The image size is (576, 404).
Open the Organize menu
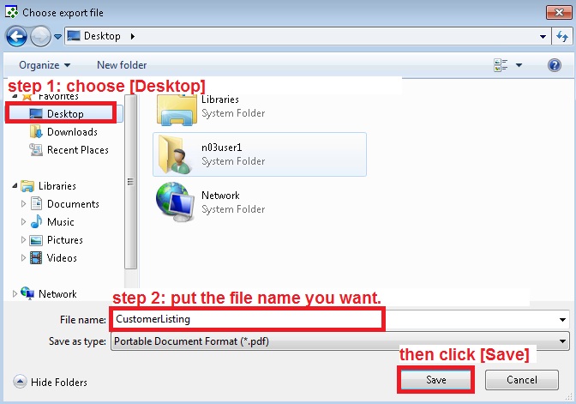point(45,65)
